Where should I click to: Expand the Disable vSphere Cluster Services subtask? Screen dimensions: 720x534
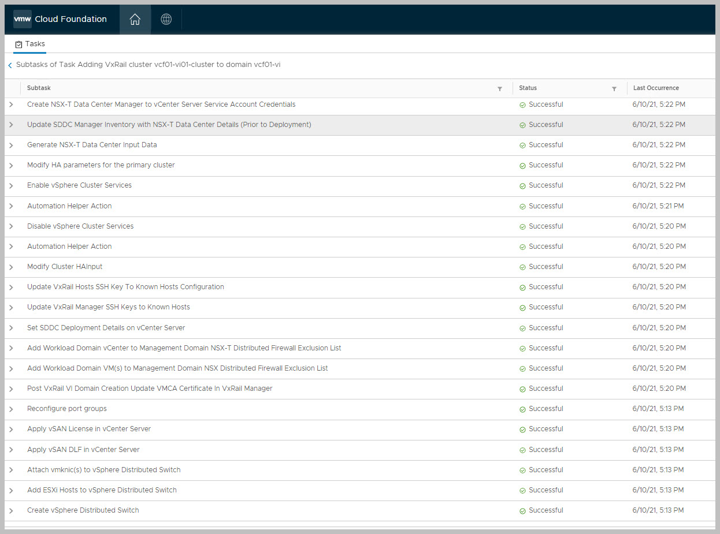pos(11,226)
